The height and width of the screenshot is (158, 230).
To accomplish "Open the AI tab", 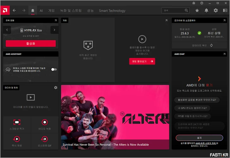I will point(41,10).
